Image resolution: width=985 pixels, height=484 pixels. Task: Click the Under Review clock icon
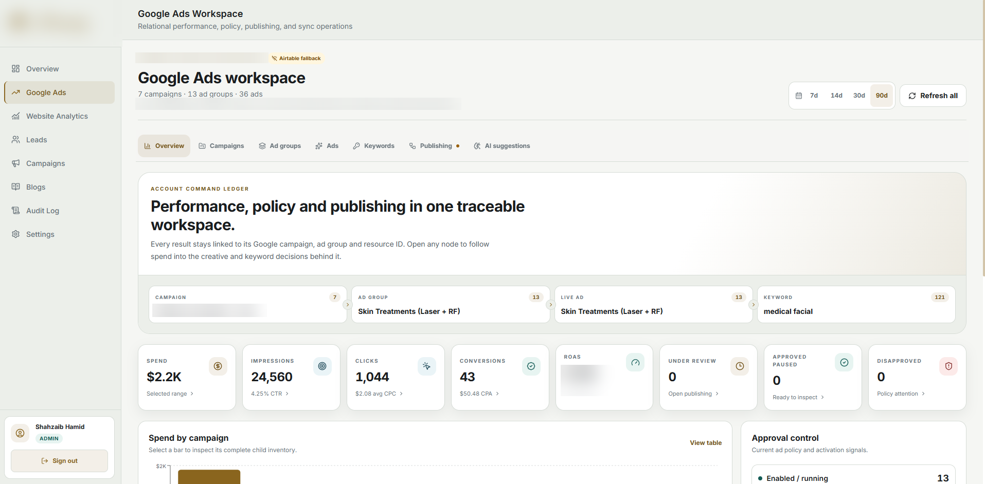coord(740,366)
